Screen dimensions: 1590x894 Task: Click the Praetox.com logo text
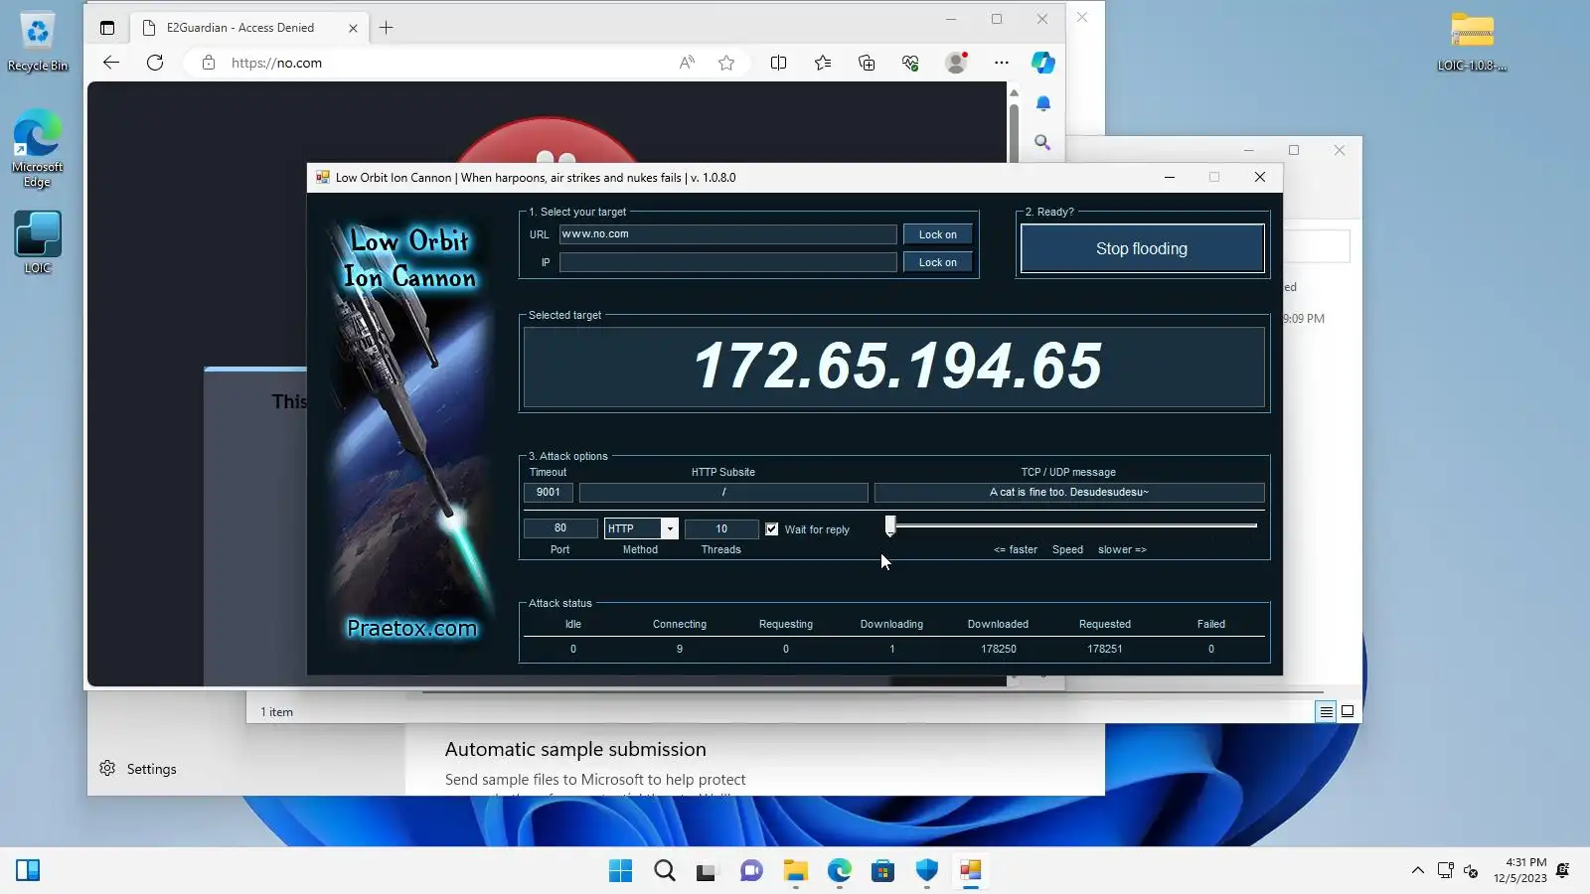point(411,628)
